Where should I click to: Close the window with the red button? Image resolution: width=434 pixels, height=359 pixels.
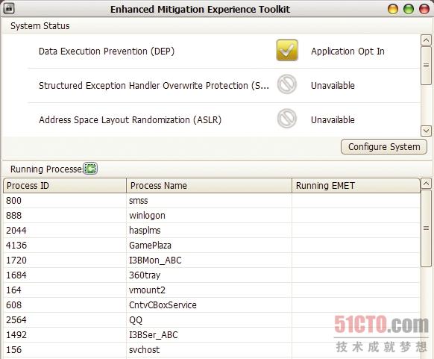424,9
